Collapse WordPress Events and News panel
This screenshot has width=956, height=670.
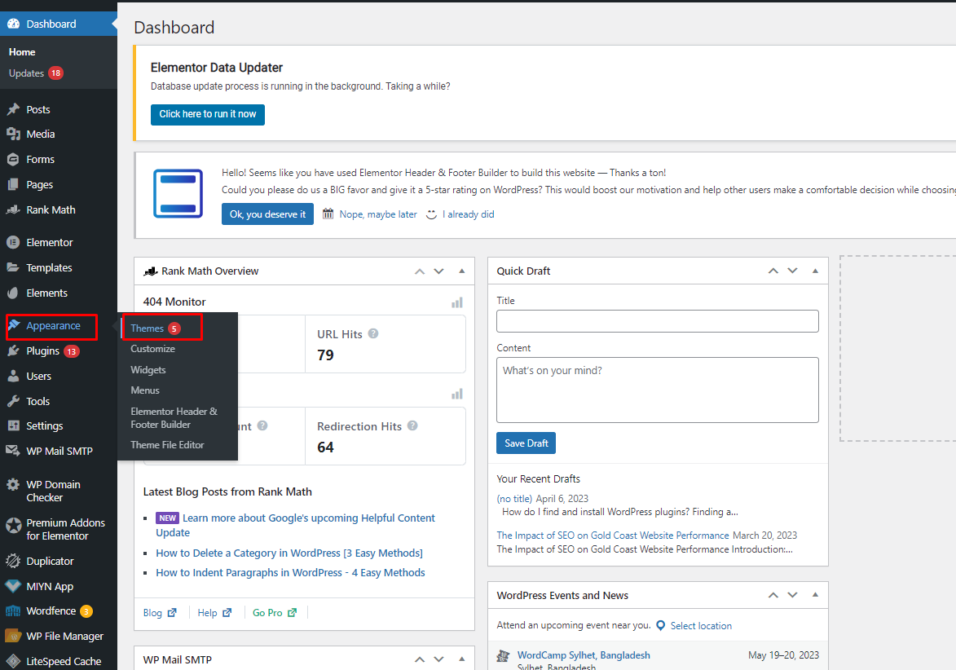(815, 595)
